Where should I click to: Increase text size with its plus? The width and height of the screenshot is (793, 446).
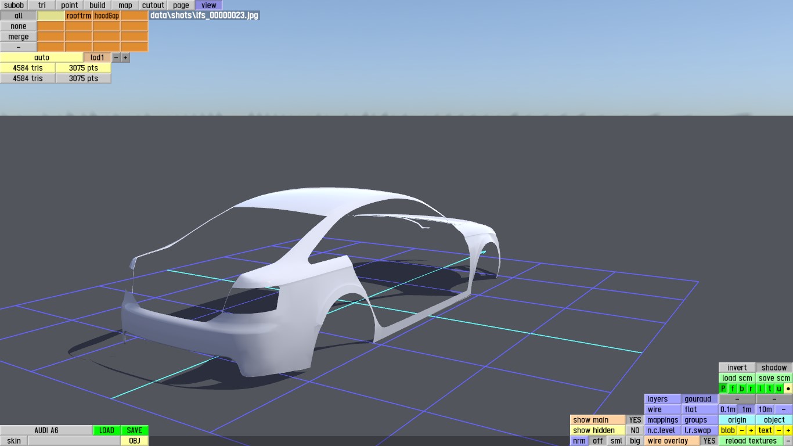click(788, 430)
